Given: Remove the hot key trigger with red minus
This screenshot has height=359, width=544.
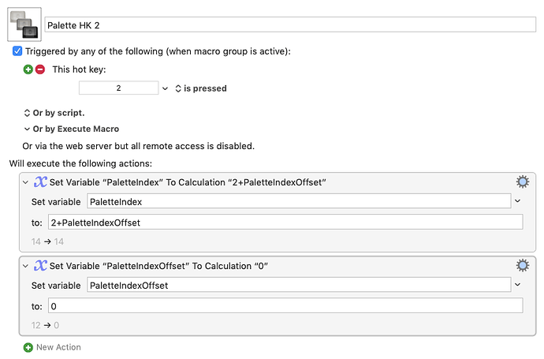Looking at the screenshot, I should [40, 69].
